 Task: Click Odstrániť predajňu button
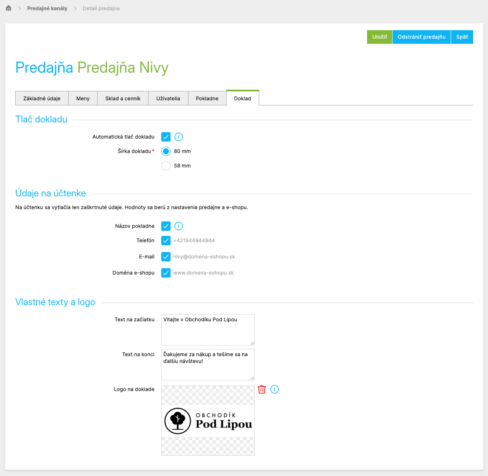coord(421,37)
